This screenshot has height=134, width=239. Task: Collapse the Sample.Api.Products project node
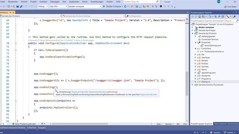(x=192, y=33)
